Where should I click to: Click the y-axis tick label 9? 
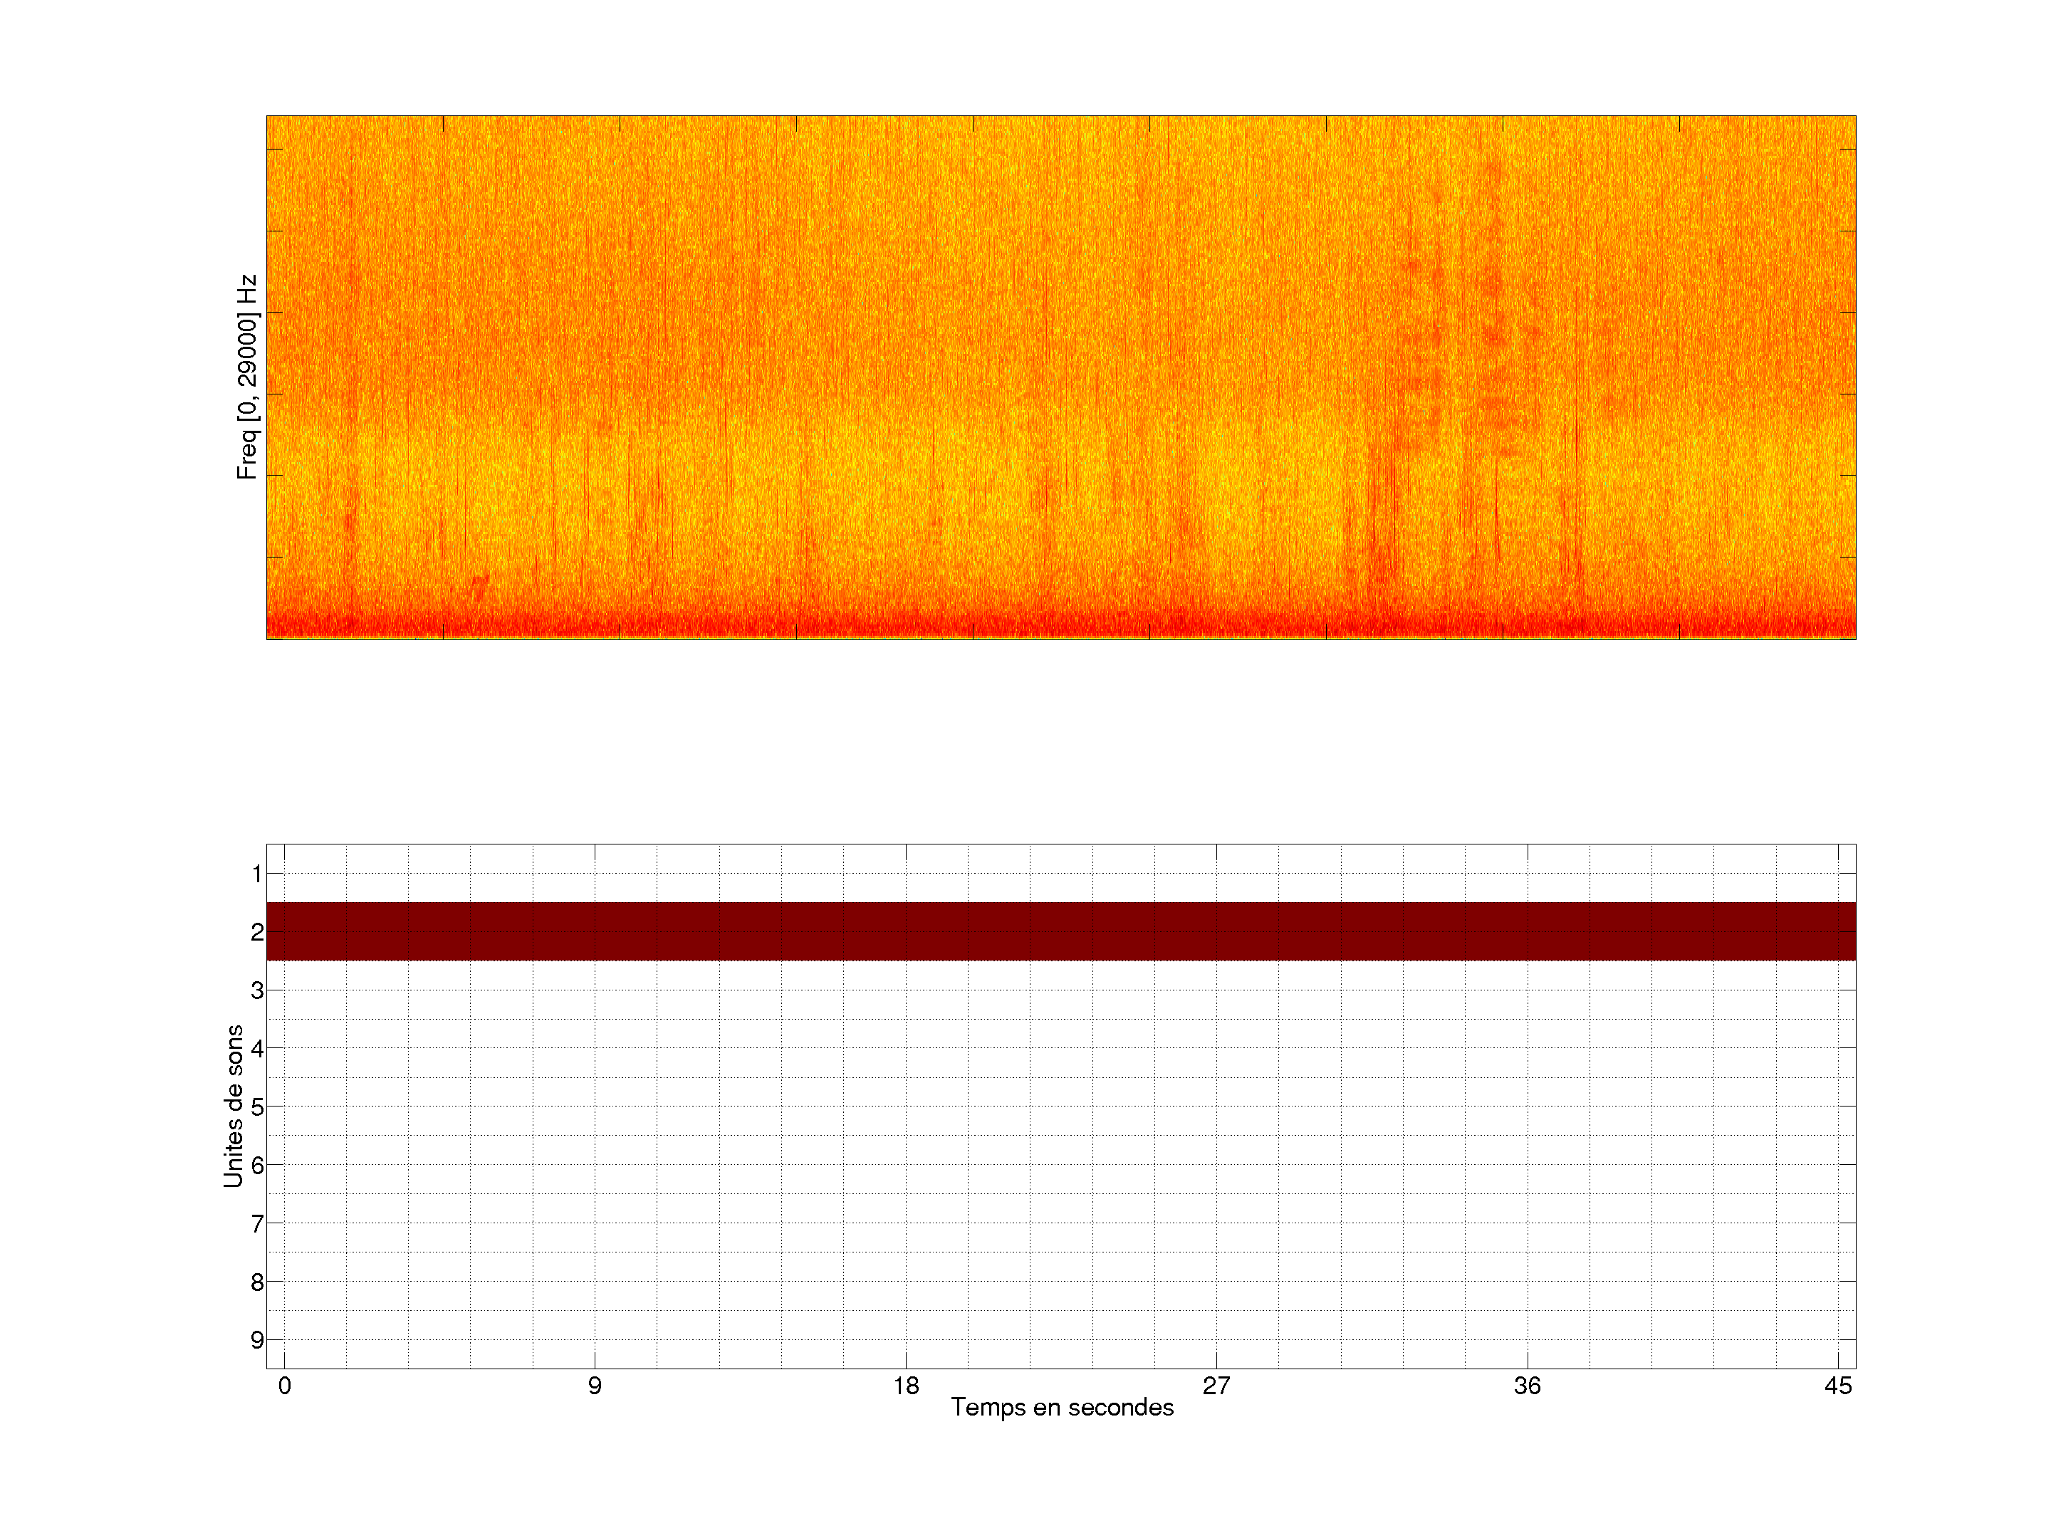point(257,1339)
